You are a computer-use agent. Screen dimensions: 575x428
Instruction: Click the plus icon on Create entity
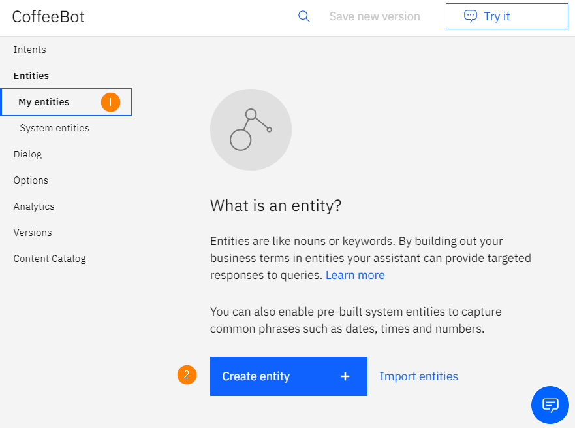345,376
